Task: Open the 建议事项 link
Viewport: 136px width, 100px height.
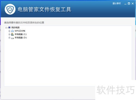Action: point(117,4)
